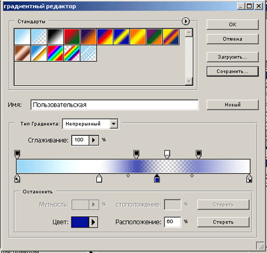Select the black to white gradient preset
The width and height of the screenshot is (267, 253).
55,37
